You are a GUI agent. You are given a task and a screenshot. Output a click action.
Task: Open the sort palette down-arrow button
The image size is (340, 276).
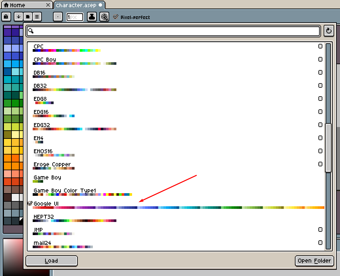18,17
